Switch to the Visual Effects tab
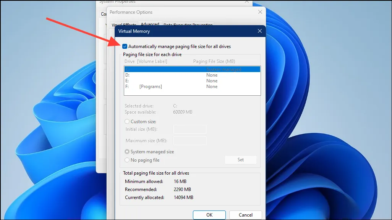Screen dimensions: 392x220 tap(123, 25)
